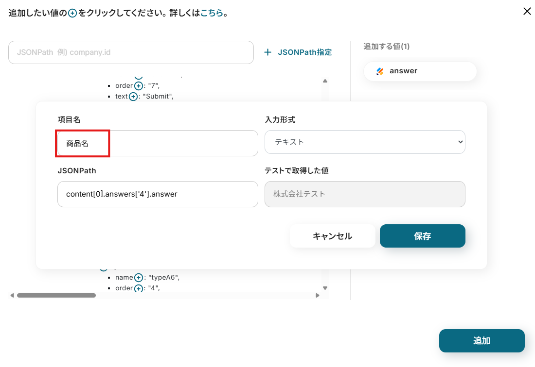Click the JSONPath指定 button
535x367 pixels.
click(298, 52)
